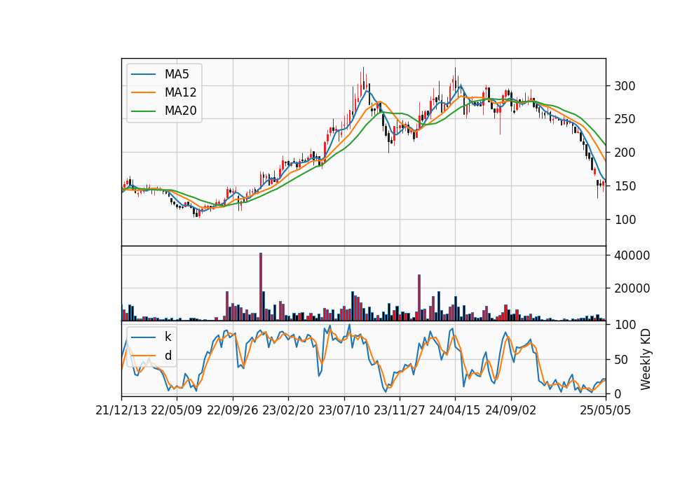Click the 250 price axis label
This screenshot has width=673, height=483.
pyautogui.click(x=625, y=119)
